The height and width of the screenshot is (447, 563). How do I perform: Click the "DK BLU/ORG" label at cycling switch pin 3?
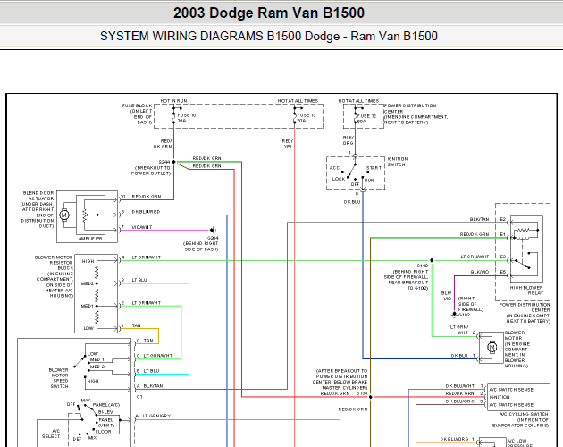460,401
